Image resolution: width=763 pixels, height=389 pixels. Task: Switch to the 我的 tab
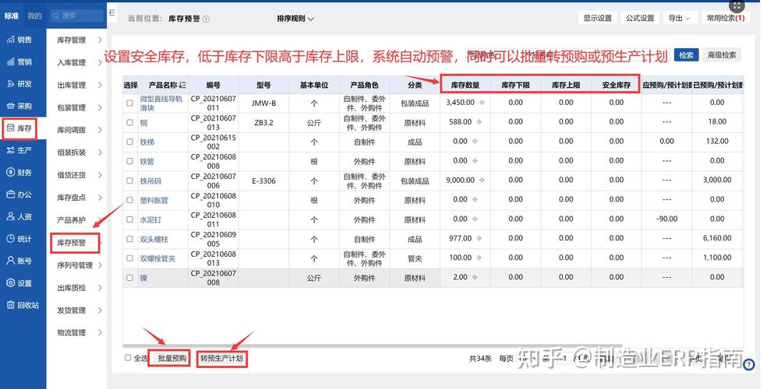[x=34, y=16]
